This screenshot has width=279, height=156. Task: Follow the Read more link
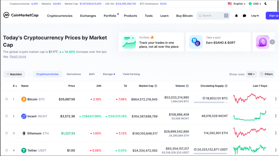click(18, 56)
